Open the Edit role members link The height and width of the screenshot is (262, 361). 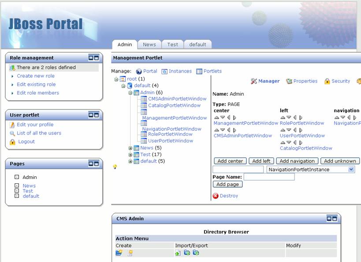38,93
